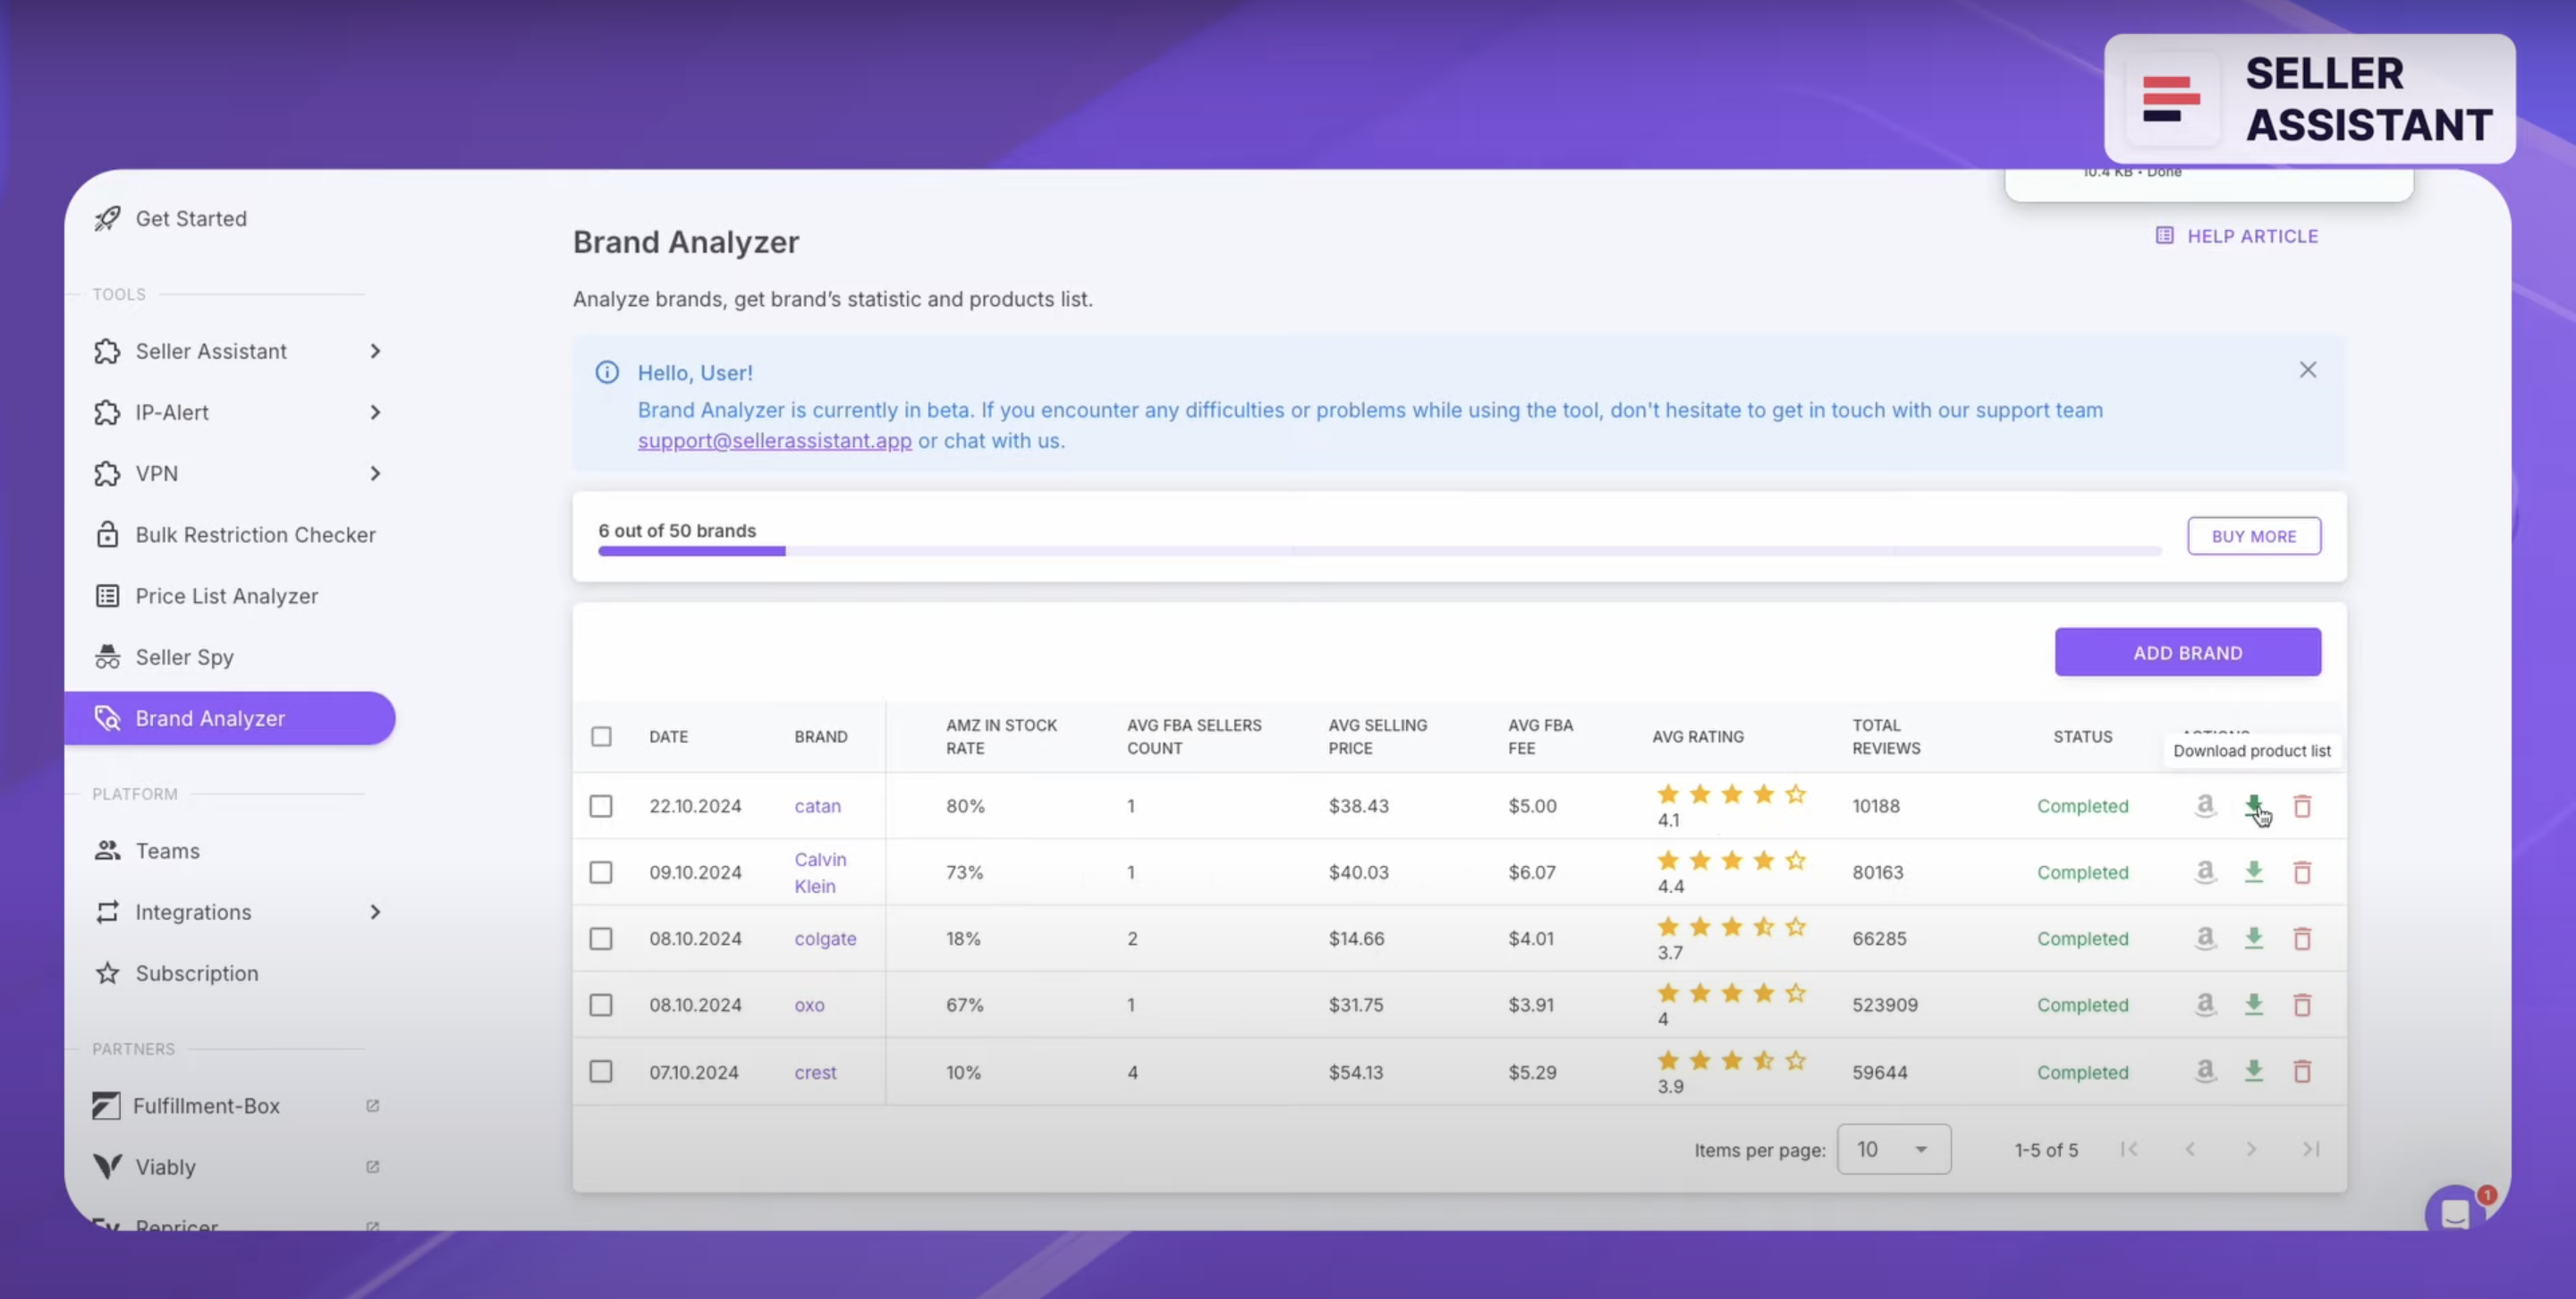Open the chat widget bubble
Screen dimensions: 2576x1299
point(2457,1213)
